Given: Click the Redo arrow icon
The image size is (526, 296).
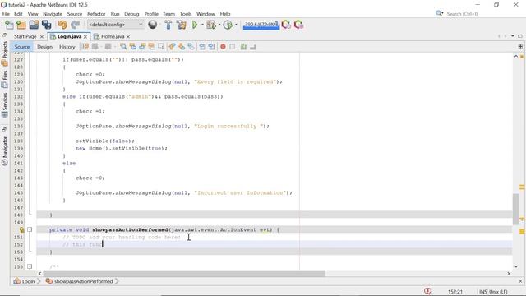Looking at the screenshot, I should [x=75, y=25].
